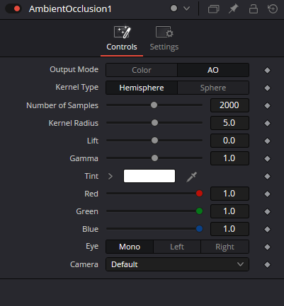The width and height of the screenshot is (284, 306).
Task: Click the Gamma label
Action: 84,158
